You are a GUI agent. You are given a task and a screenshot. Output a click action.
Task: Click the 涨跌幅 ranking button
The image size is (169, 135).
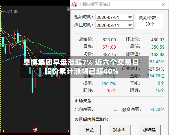pyautogui.click(x=149, y=130)
